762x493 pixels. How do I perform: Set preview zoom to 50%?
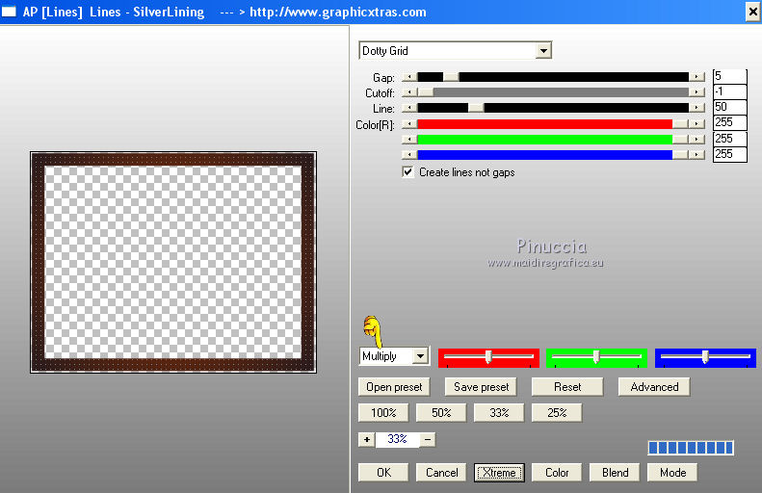[441, 413]
